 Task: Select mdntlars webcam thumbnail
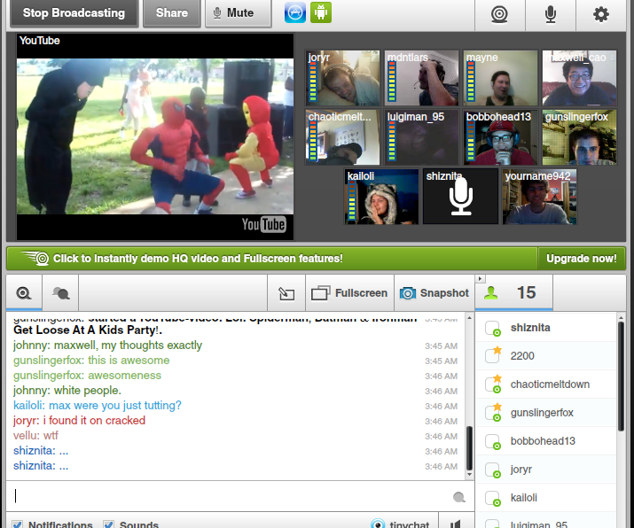pyautogui.click(x=422, y=78)
